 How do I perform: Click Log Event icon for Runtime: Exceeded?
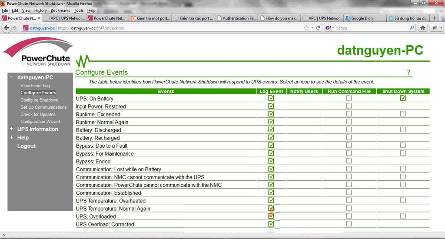coord(271,113)
